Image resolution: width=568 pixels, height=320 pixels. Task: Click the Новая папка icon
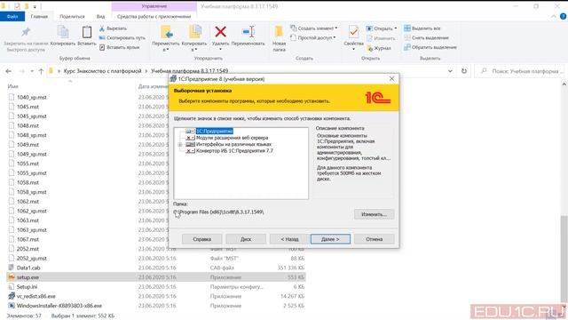coord(279,32)
